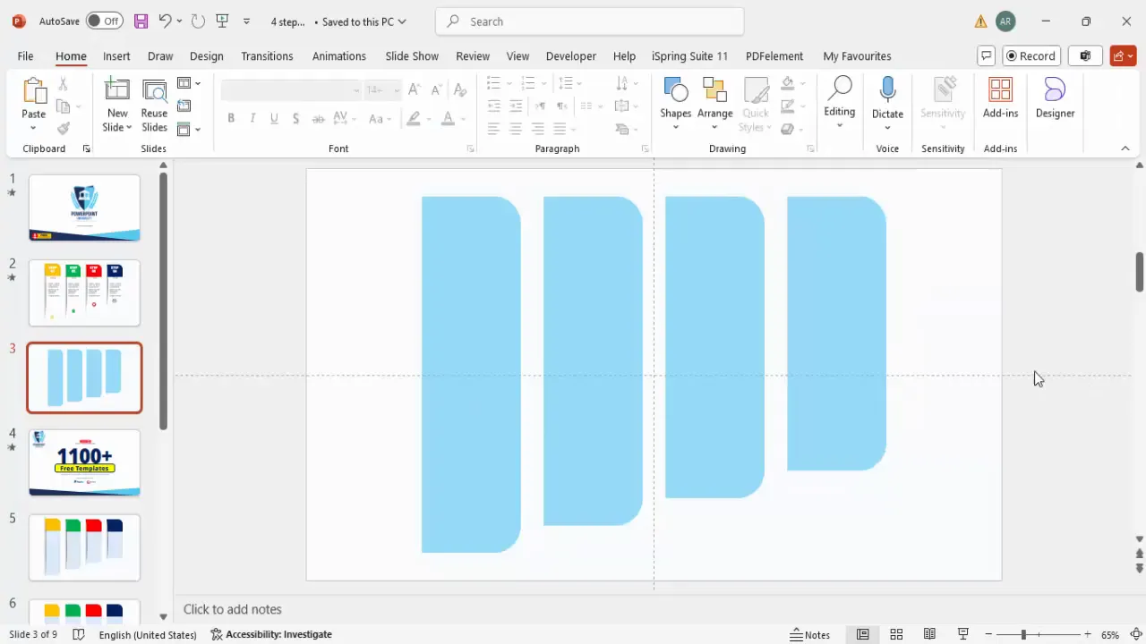
Task: Open the iSpring Suite 11 tab
Action: (689, 55)
